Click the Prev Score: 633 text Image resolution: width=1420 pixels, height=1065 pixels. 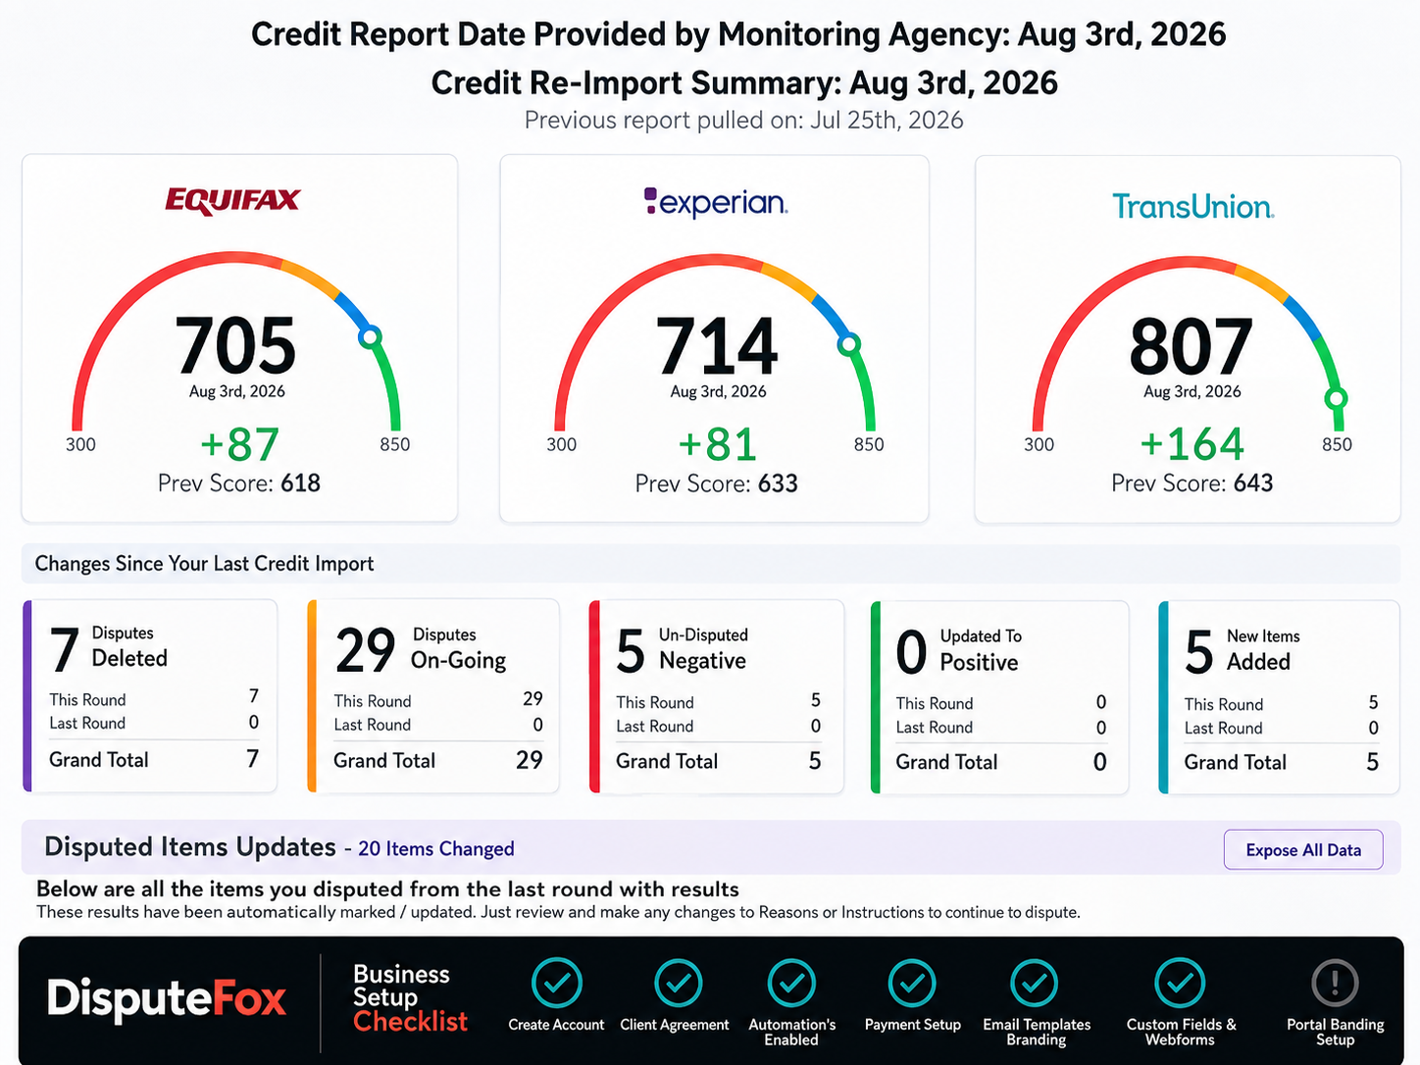[x=717, y=483]
